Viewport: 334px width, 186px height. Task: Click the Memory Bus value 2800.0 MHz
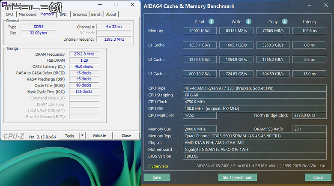click(x=200, y=129)
